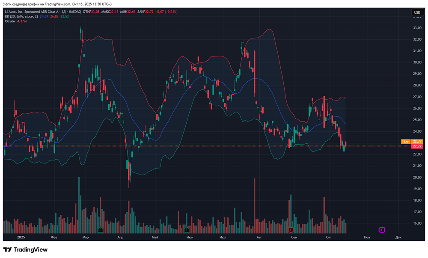Click the 33,00 price axis label

417,28
